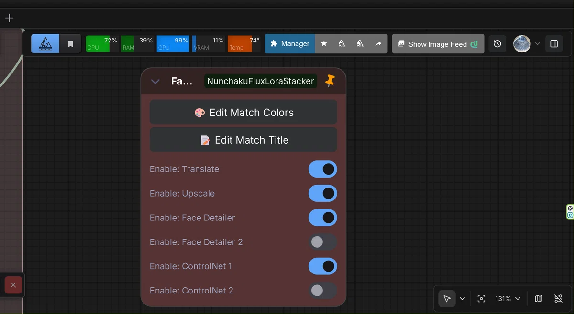Open the Manager menu

[x=290, y=43]
